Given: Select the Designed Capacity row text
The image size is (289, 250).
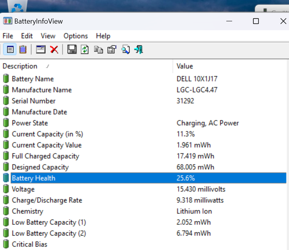Looking at the screenshot, I should [40, 167].
